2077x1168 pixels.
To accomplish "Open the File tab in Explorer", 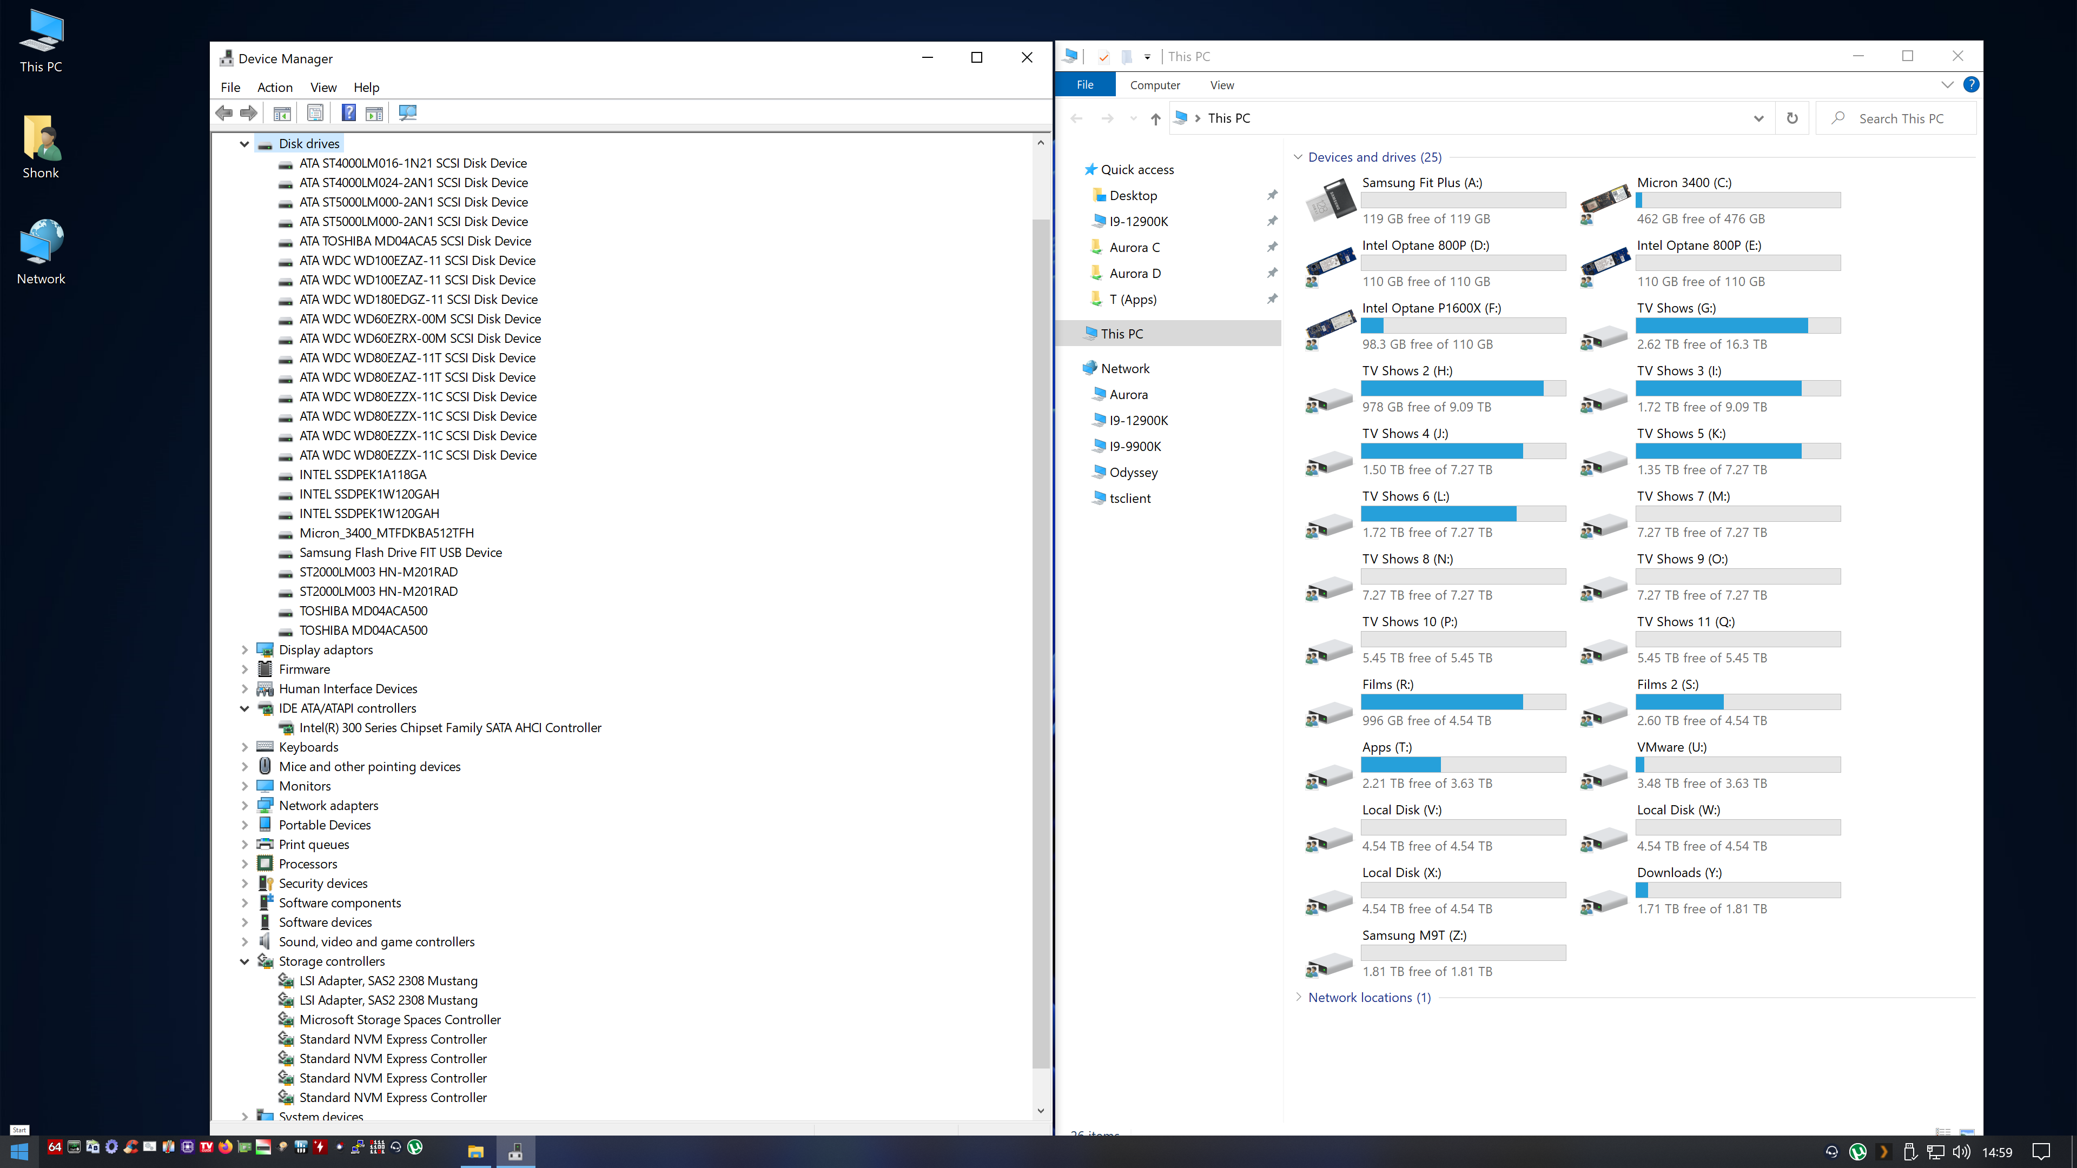I will [1085, 85].
